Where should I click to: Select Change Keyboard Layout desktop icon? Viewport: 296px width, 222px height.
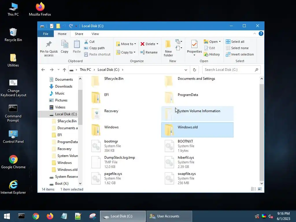click(x=13, y=88)
